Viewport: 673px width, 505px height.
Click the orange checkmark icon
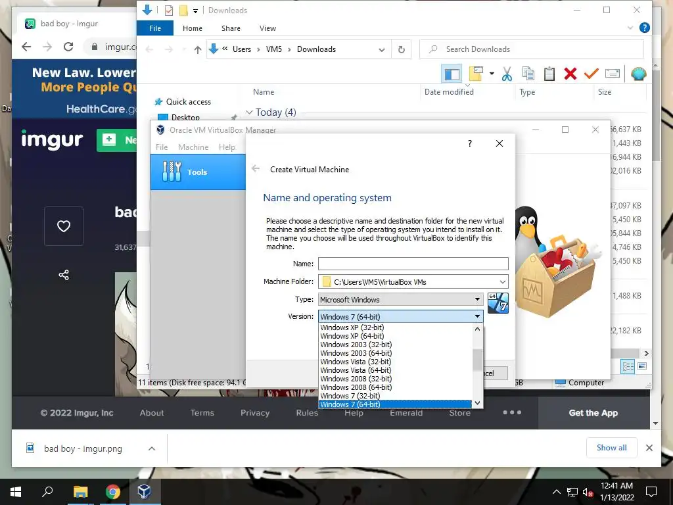point(591,74)
